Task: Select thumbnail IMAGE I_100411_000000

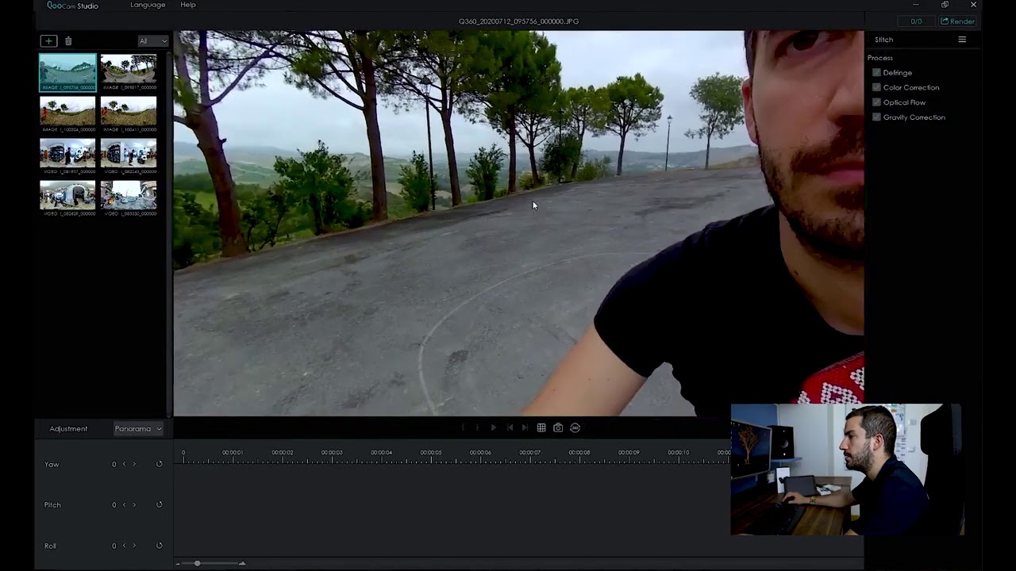Action: pos(129,114)
